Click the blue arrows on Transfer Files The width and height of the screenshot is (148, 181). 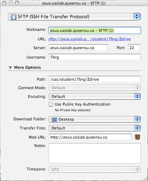pyautogui.click(x=137, y=128)
